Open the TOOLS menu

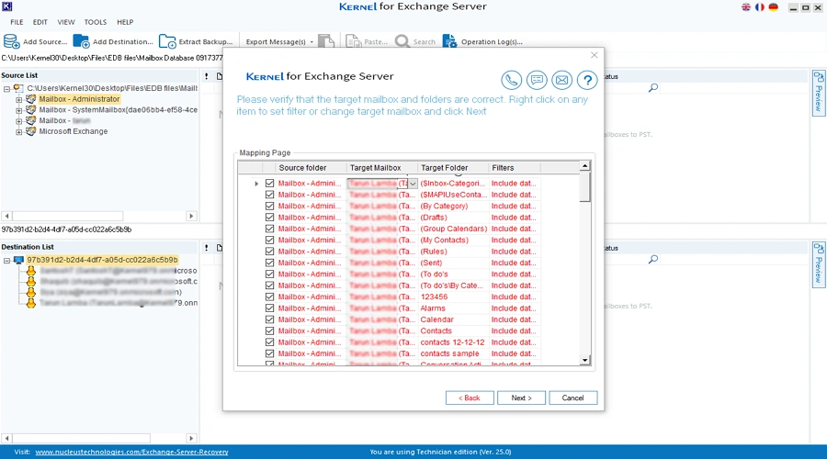click(96, 22)
